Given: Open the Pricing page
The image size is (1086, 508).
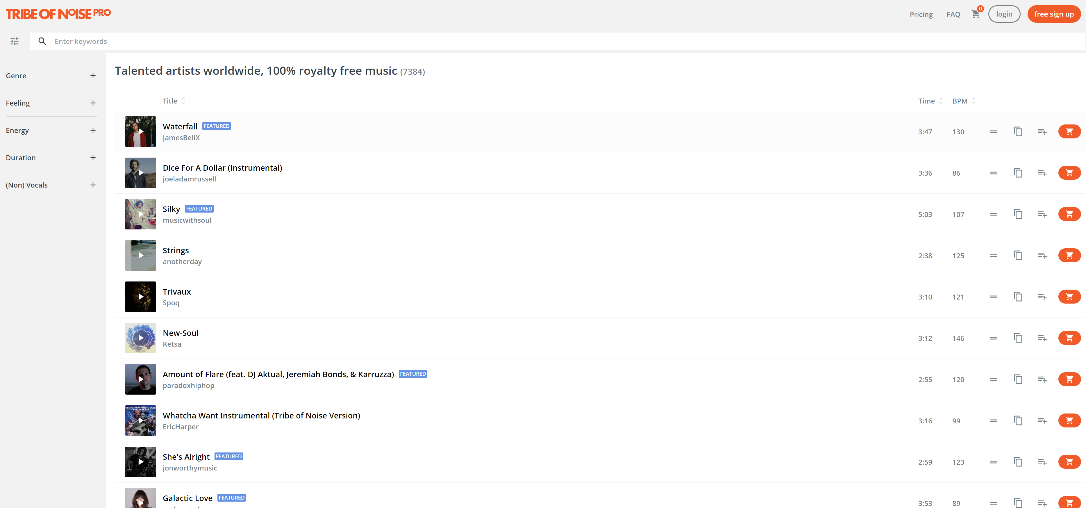Looking at the screenshot, I should [921, 14].
